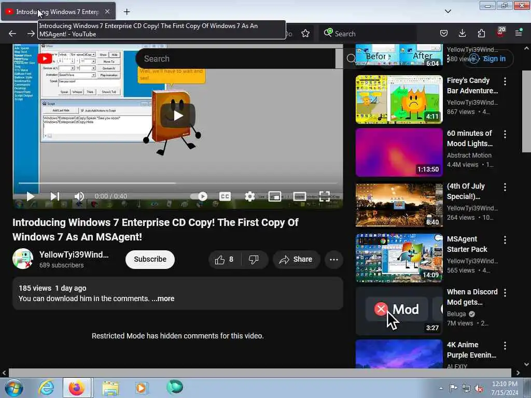Switch to theater mode
The width and height of the screenshot is (531, 398).
299,196
